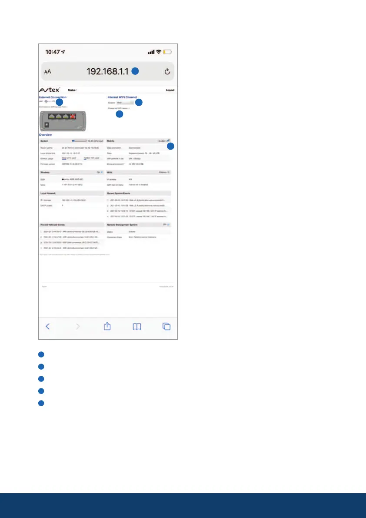
Task: Click the Mobile panel header
Action: point(138,141)
